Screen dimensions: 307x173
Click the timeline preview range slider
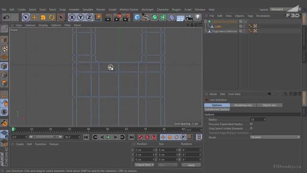click(x=46, y=137)
